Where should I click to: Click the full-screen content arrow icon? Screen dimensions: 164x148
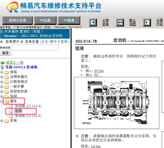(x=147, y=22)
